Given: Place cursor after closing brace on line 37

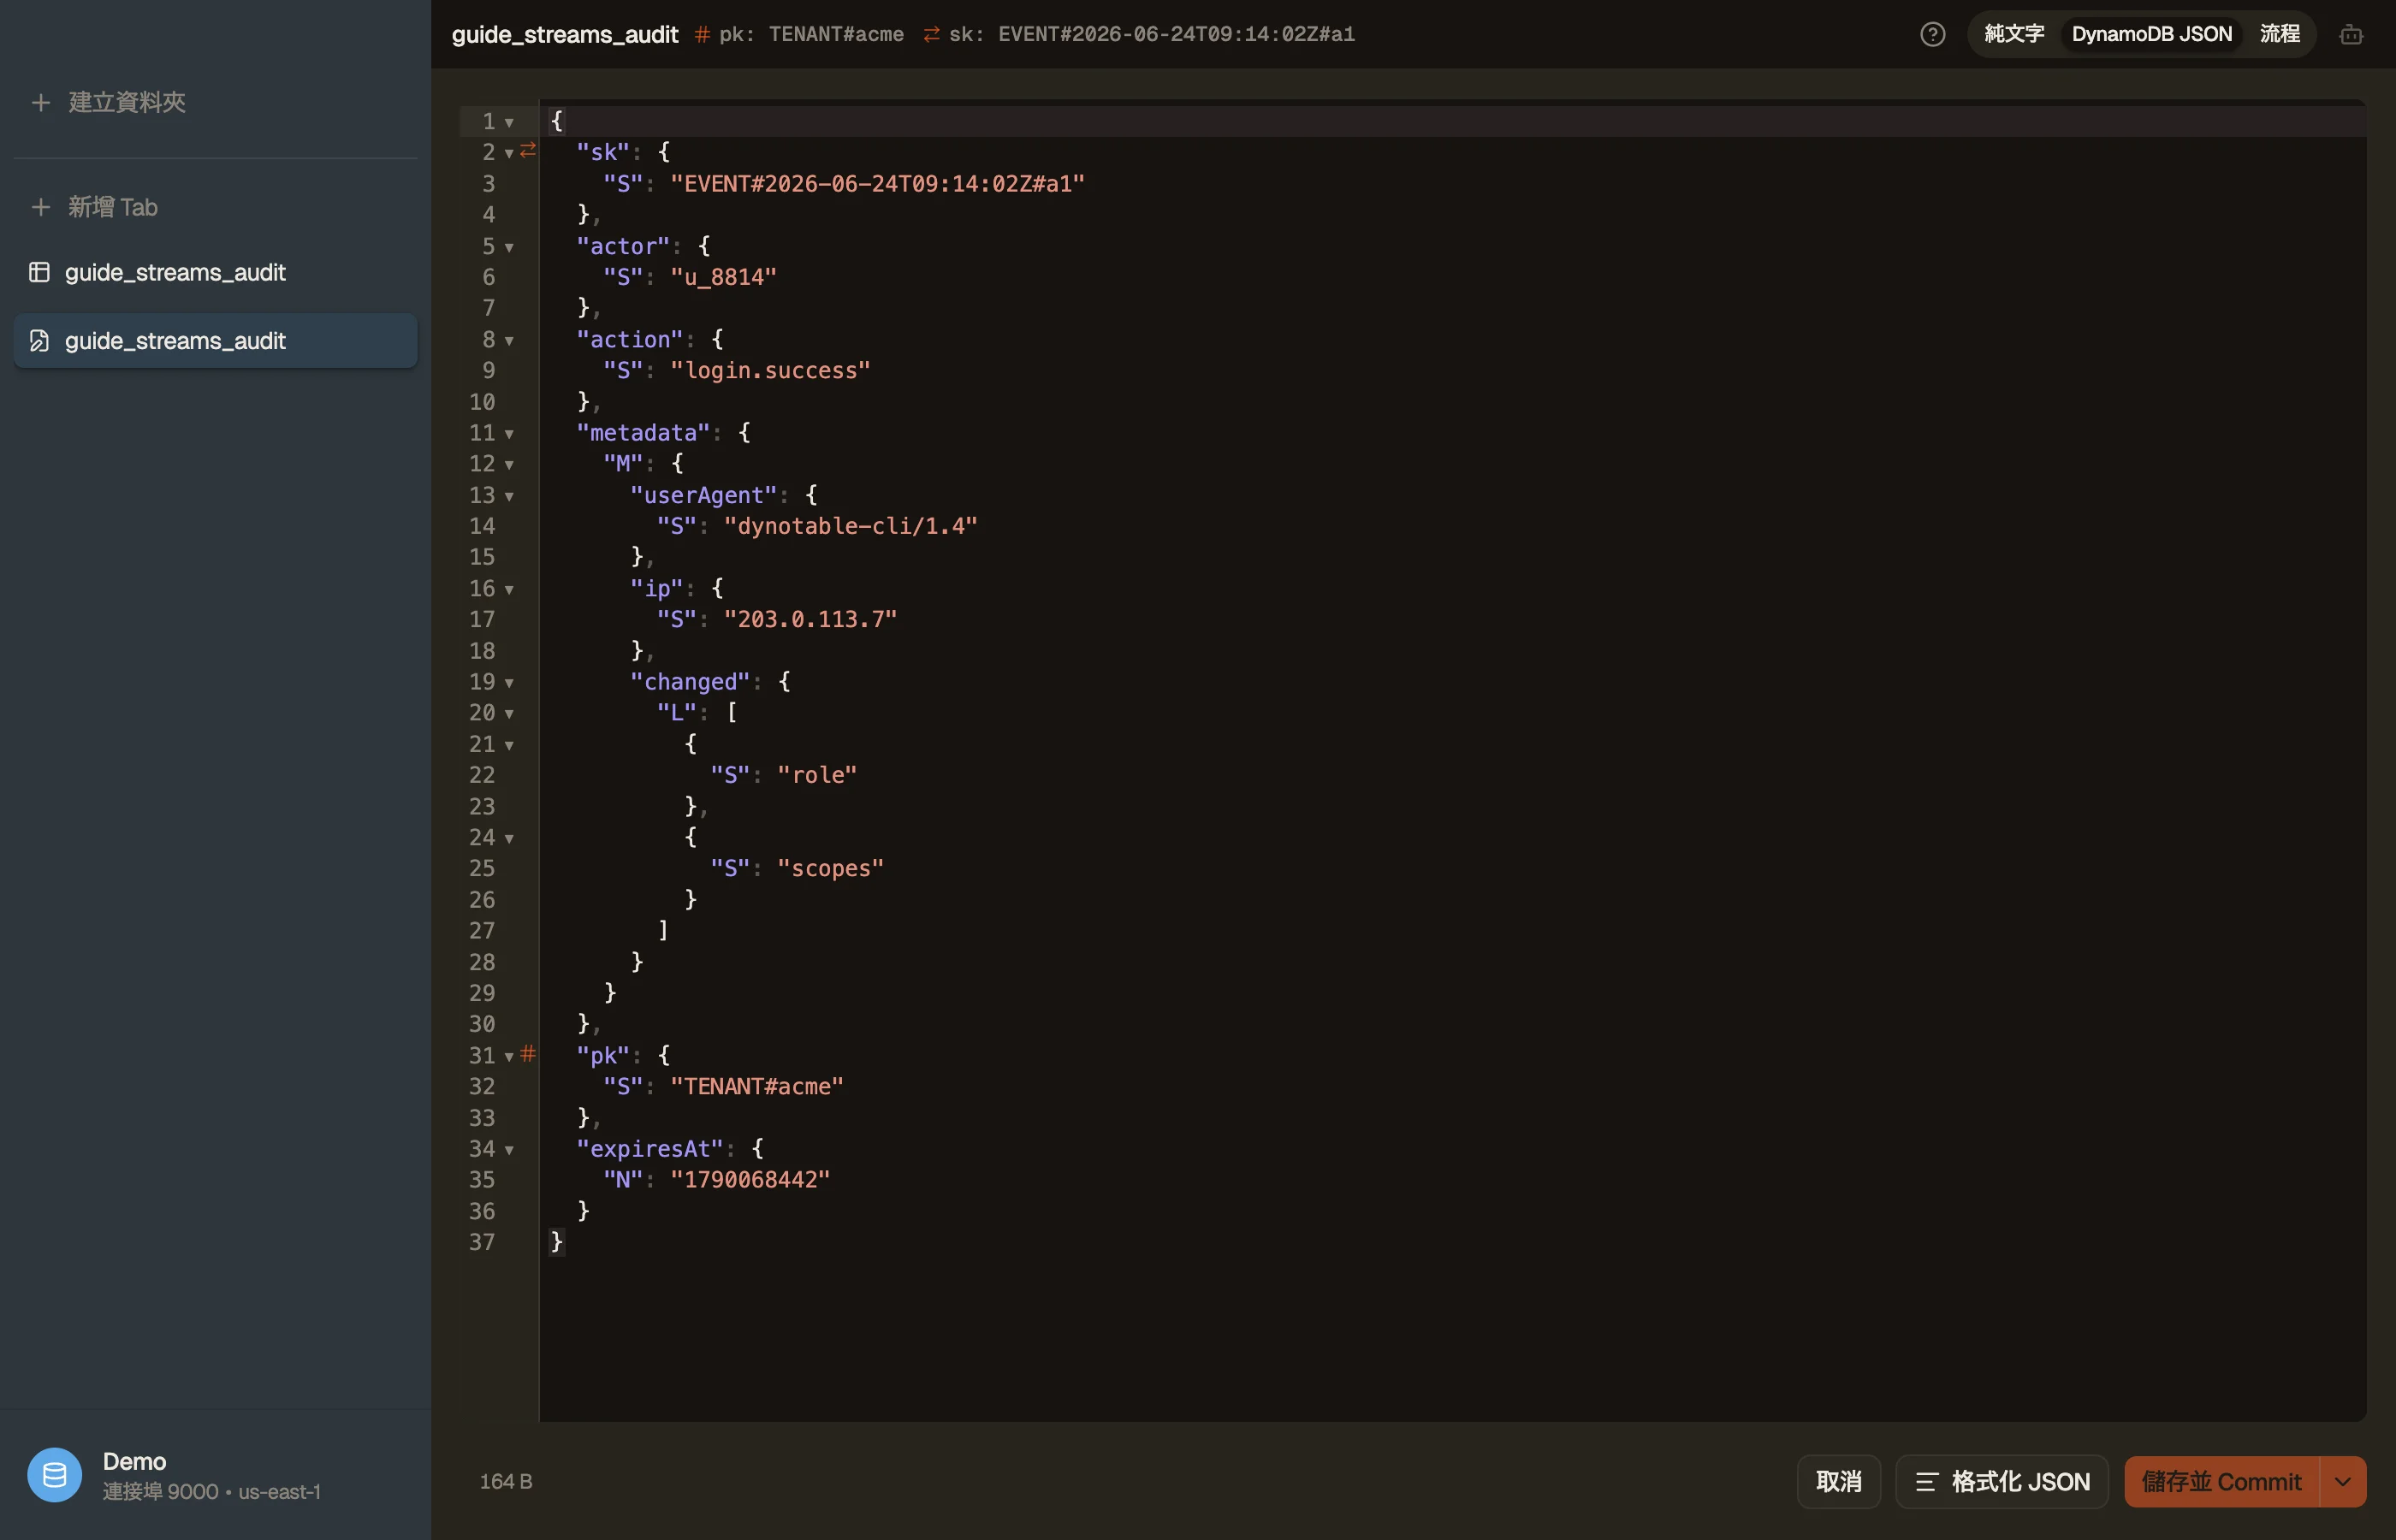Looking at the screenshot, I should 566,1242.
